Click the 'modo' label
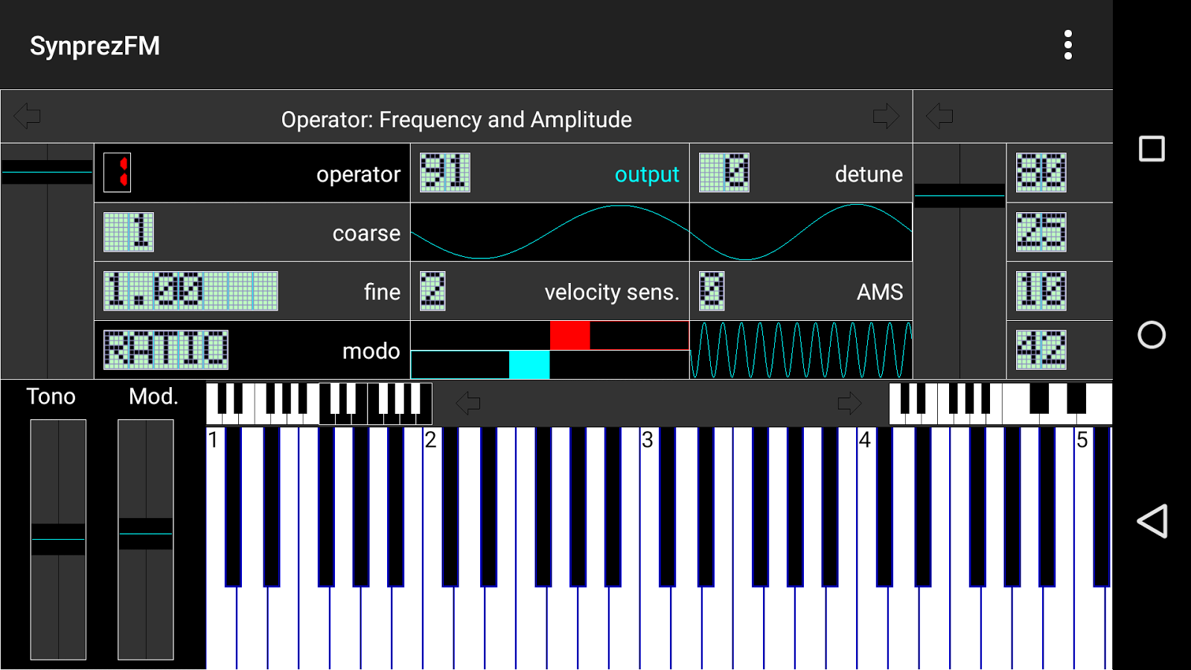1191x670 pixels. click(371, 351)
